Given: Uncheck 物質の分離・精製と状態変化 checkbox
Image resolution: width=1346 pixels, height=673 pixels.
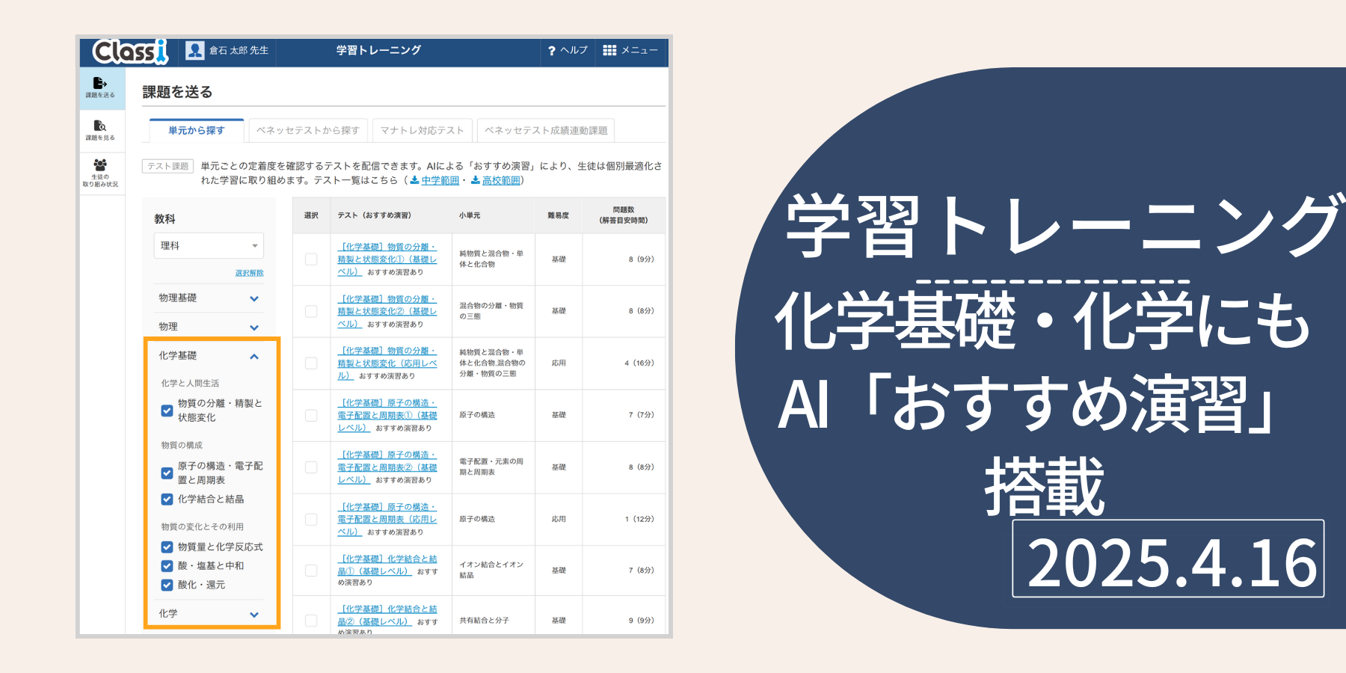Looking at the screenshot, I should pos(168,411).
